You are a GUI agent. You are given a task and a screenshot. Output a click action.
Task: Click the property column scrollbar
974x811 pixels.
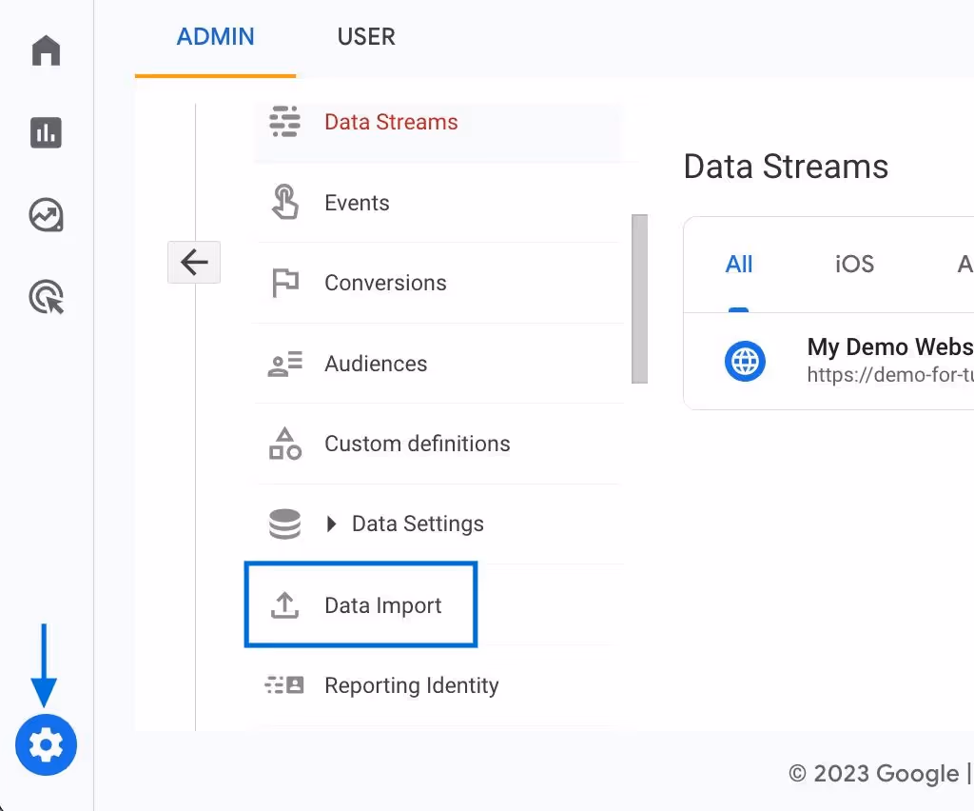[639, 299]
